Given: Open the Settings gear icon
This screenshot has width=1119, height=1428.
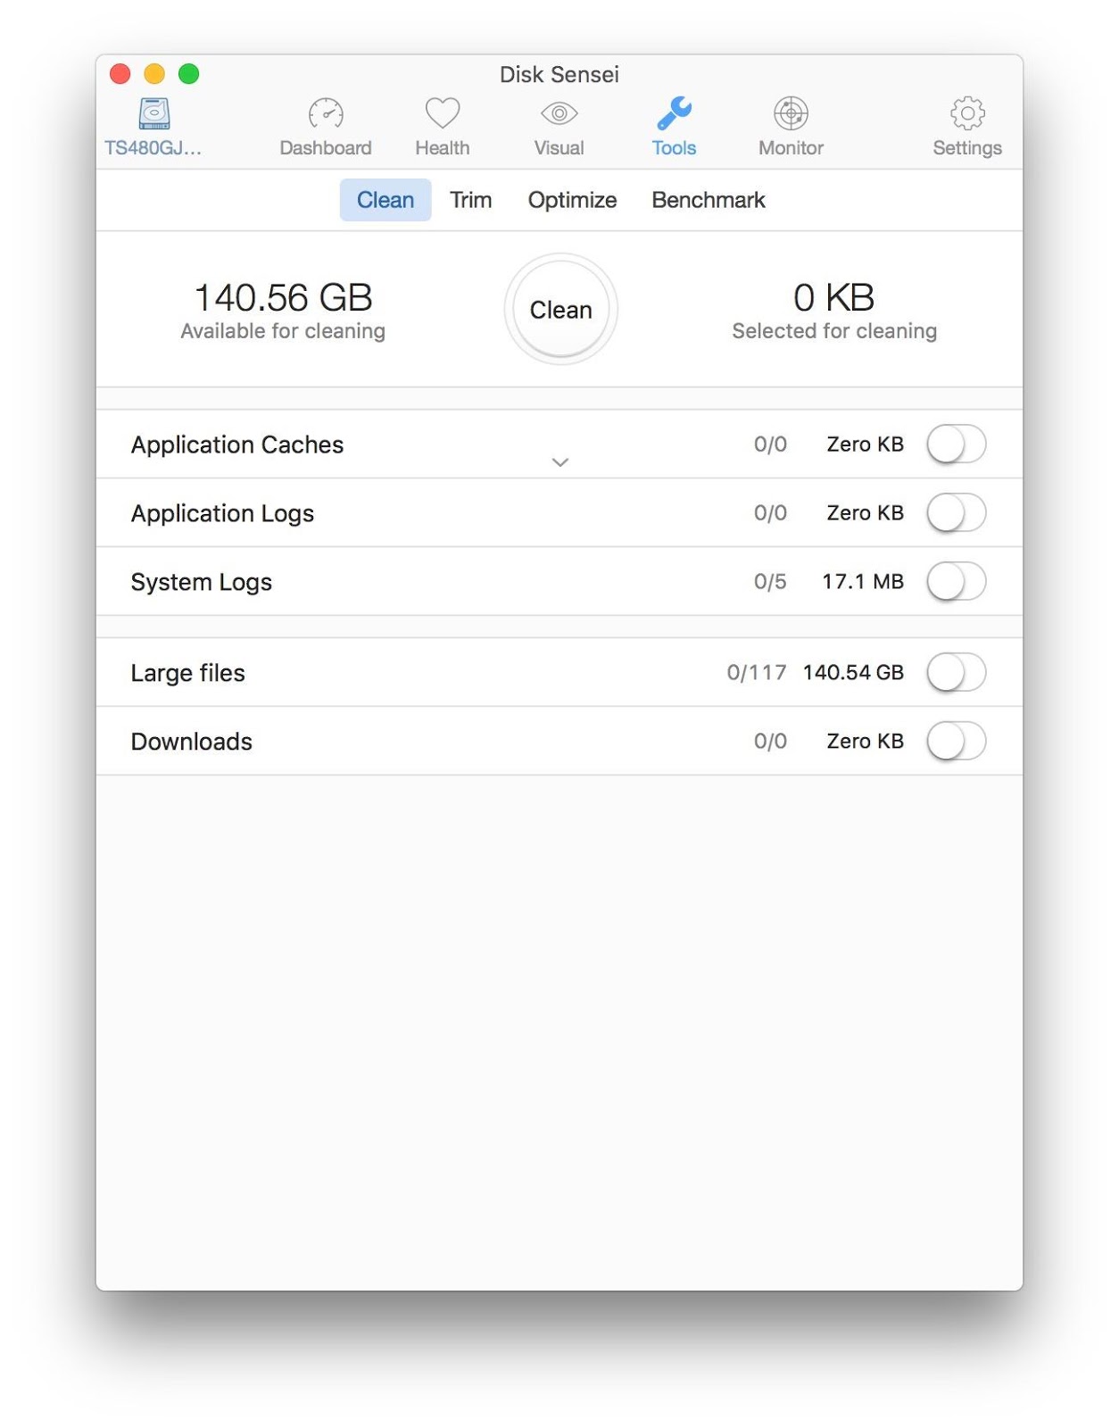Looking at the screenshot, I should (x=967, y=113).
